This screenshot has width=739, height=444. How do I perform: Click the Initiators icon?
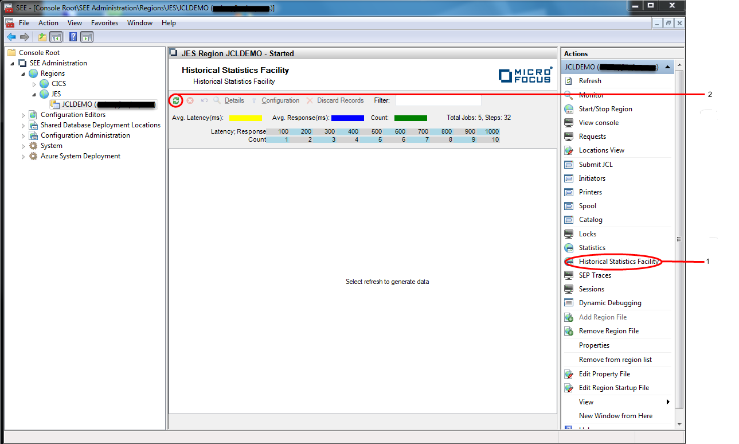click(569, 178)
